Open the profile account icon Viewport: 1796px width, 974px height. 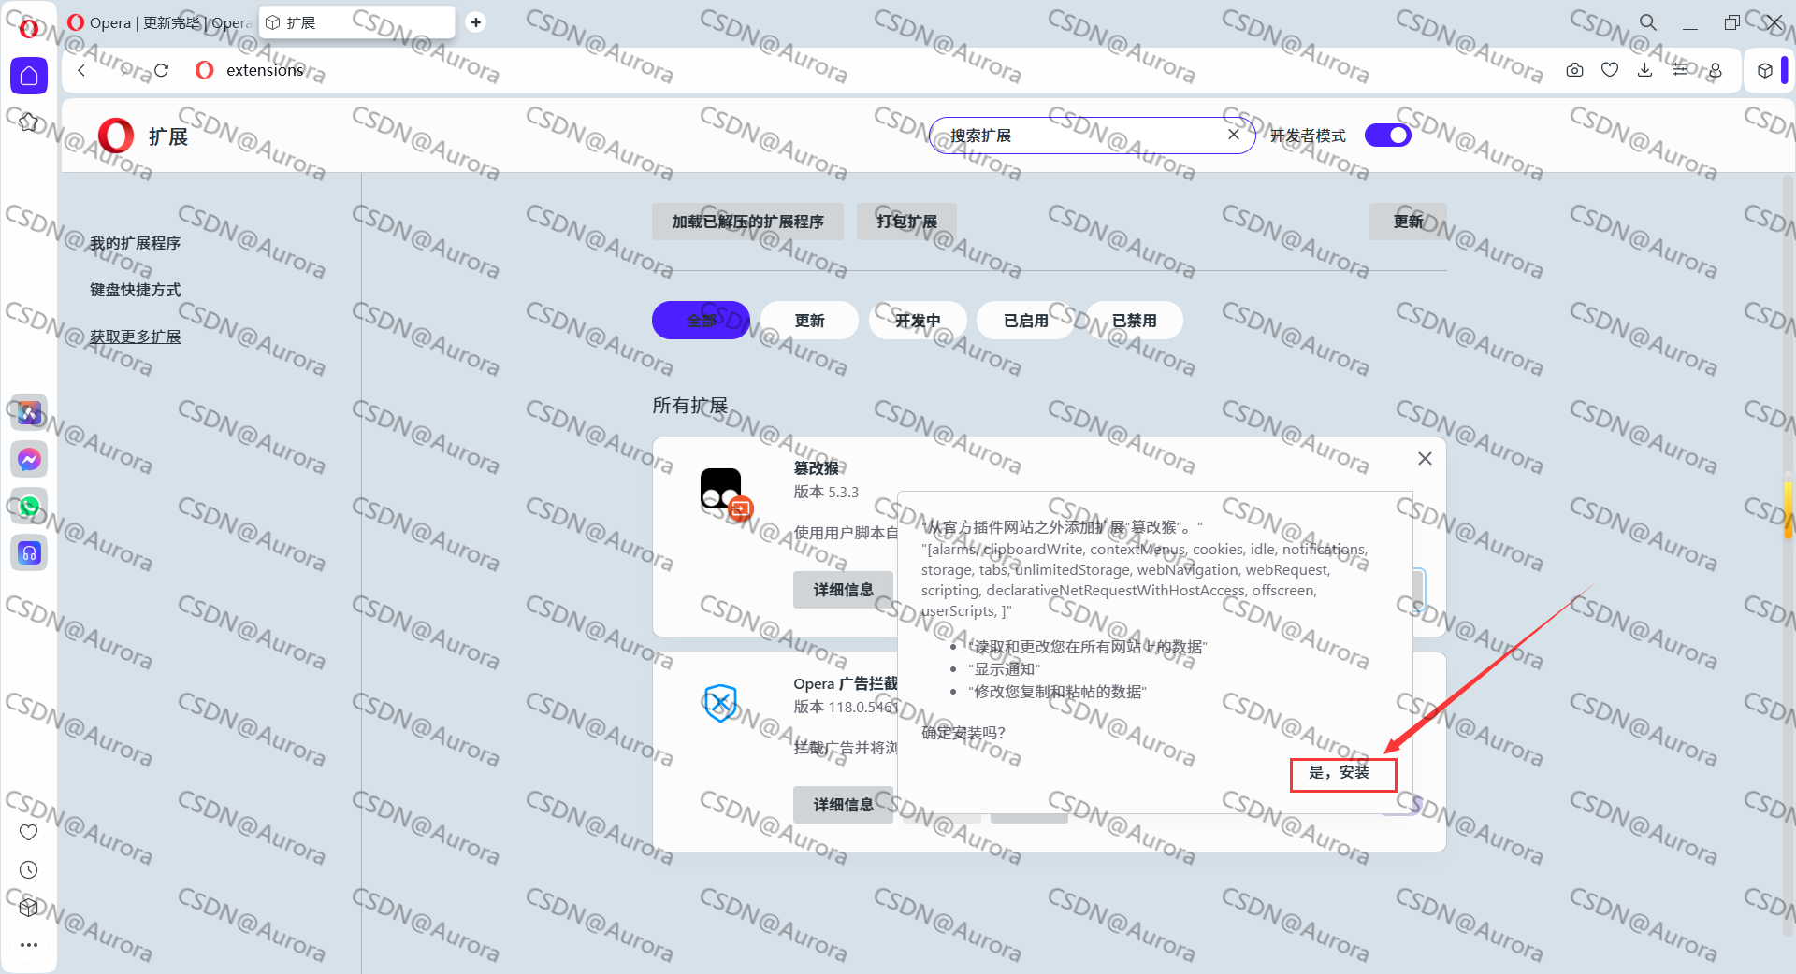1715,70
